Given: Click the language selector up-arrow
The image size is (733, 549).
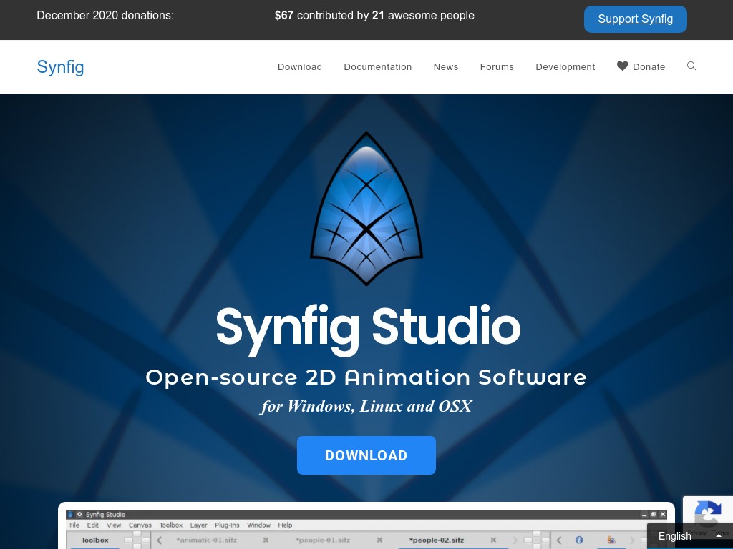Looking at the screenshot, I should [719, 536].
